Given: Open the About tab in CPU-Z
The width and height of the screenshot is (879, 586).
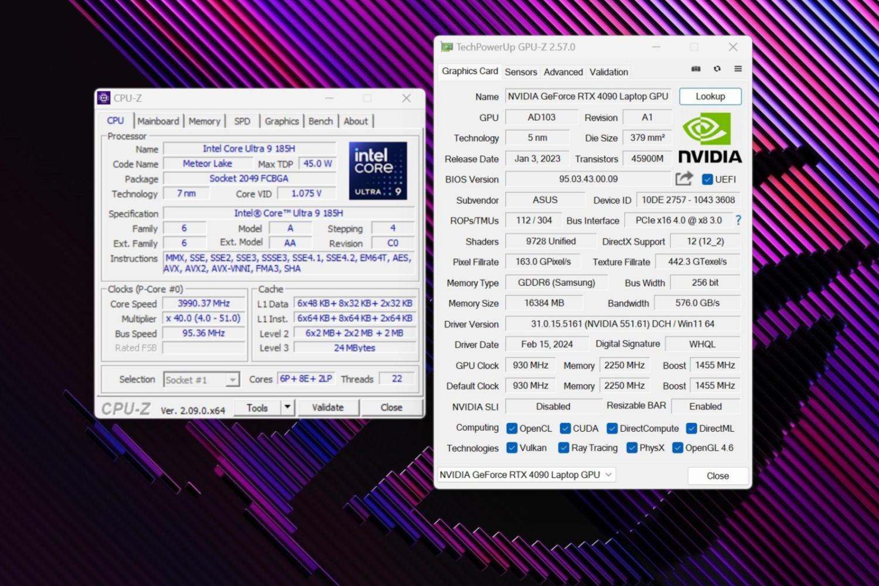Looking at the screenshot, I should pyautogui.click(x=356, y=121).
